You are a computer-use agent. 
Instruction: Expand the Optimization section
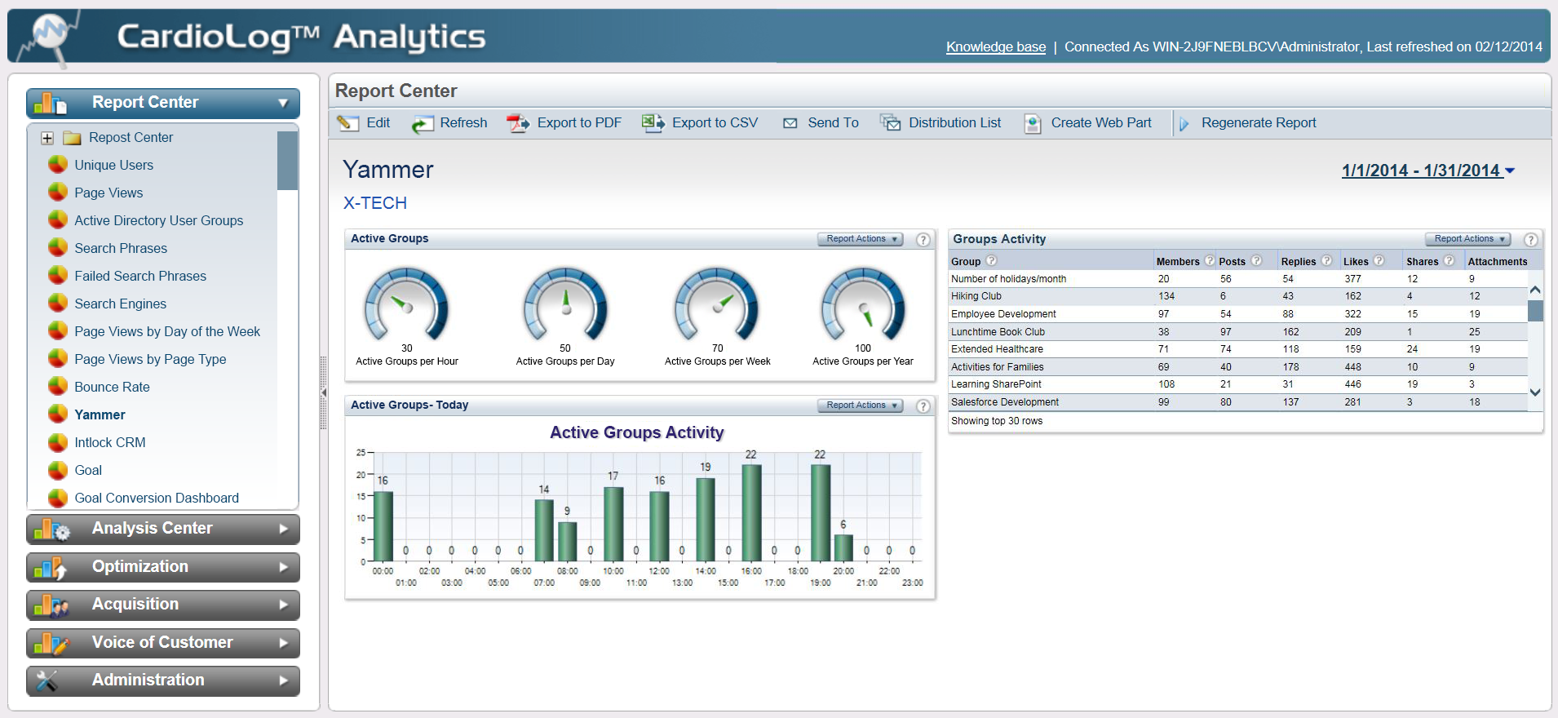click(162, 567)
